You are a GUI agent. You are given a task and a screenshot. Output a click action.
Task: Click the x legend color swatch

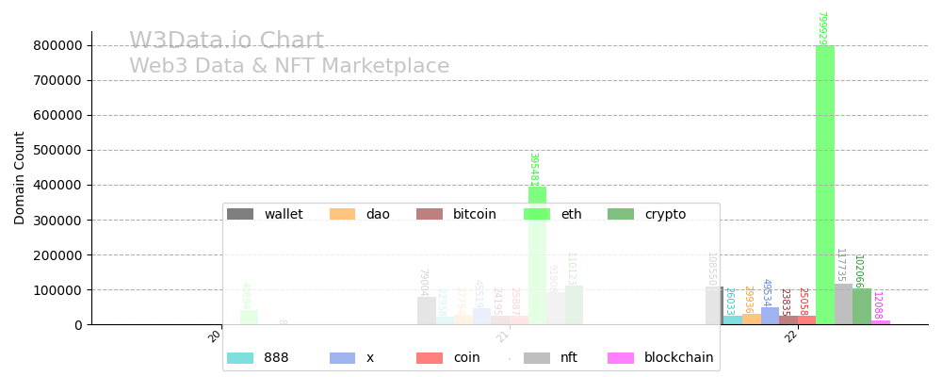pos(343,358)
